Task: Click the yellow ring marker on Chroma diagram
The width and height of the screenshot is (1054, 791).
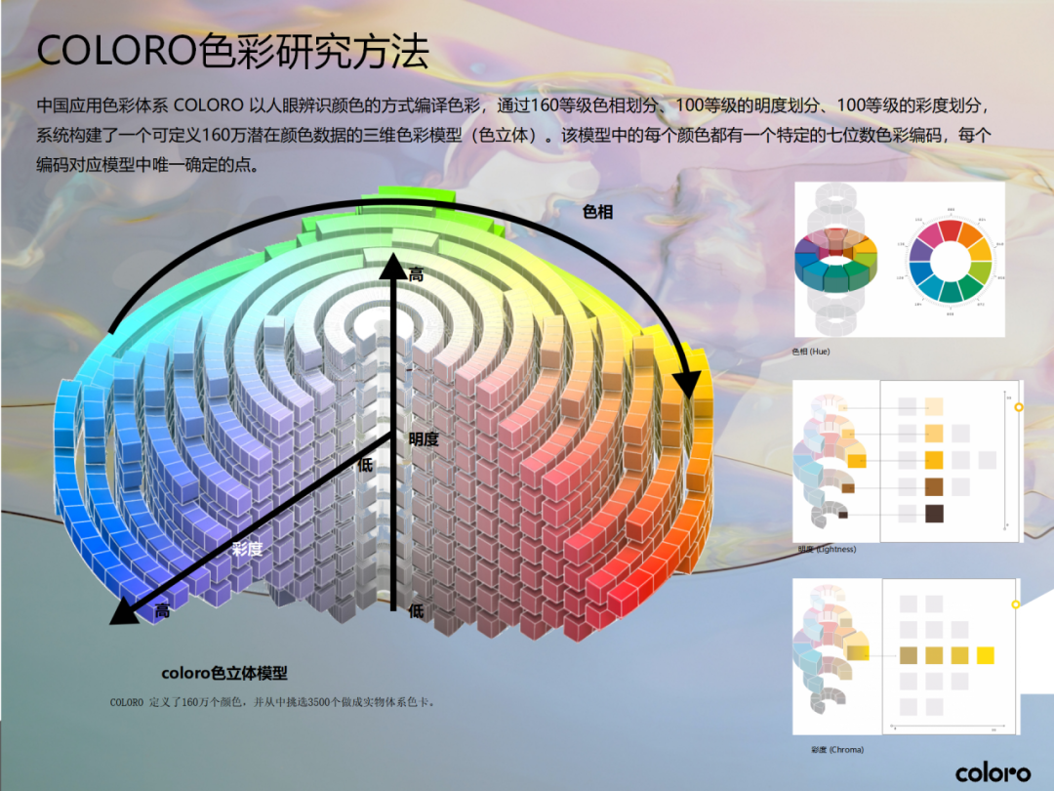Action: 1016,604
